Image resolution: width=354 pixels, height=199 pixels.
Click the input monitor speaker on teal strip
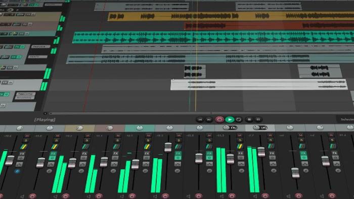pos(122,197)
